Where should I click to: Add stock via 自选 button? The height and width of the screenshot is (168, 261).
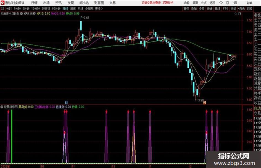[241, 9]
